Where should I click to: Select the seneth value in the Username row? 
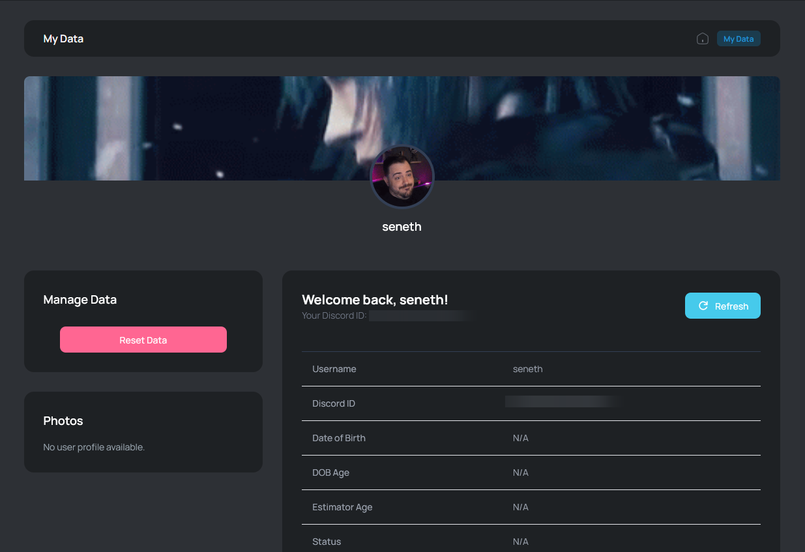point(527,369)
